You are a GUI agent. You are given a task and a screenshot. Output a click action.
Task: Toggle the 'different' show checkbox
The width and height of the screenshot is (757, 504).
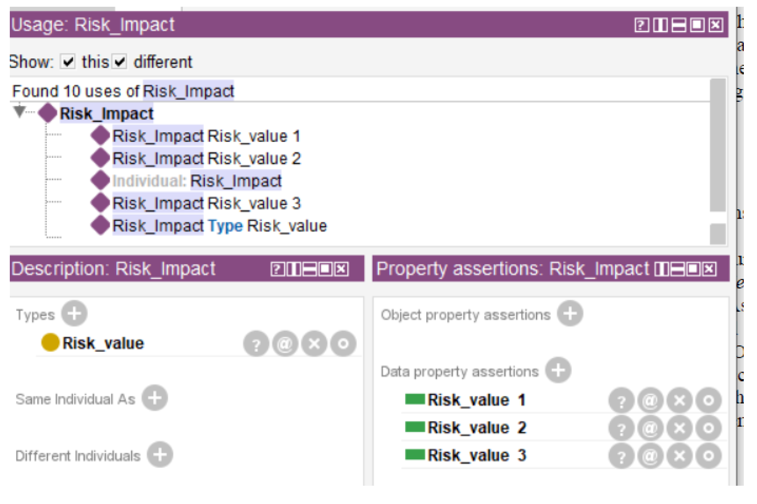(x=120, y=62)
